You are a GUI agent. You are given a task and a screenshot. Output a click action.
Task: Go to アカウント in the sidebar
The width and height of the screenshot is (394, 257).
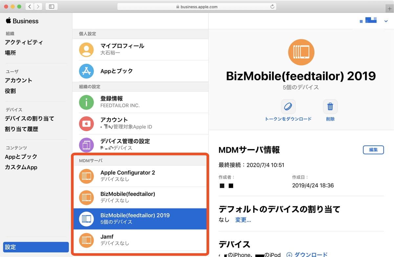[18, 80]
